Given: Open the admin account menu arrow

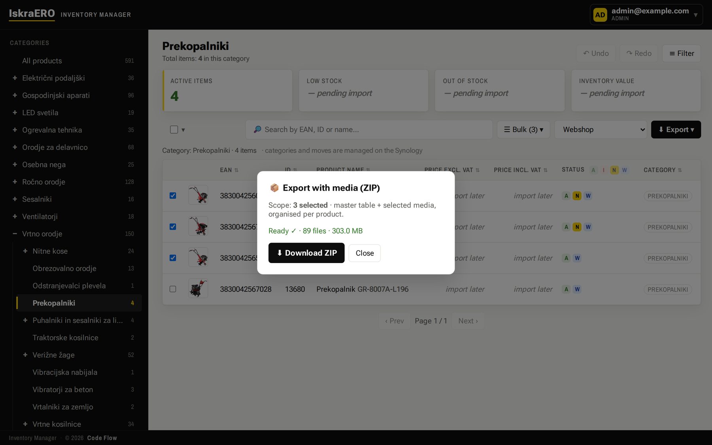Looking at the screenshot, I should tap(695, 15).
